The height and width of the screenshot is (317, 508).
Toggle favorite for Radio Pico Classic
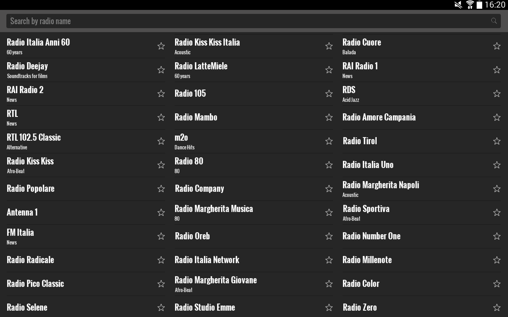161,284
